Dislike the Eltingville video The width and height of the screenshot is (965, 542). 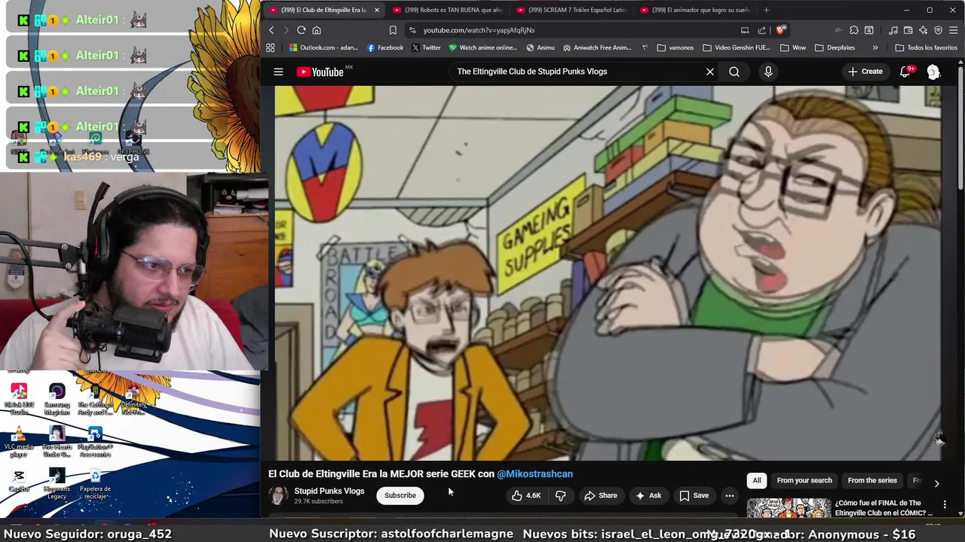coord(560,495)
